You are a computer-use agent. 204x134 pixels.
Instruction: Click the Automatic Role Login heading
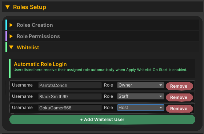40,64
